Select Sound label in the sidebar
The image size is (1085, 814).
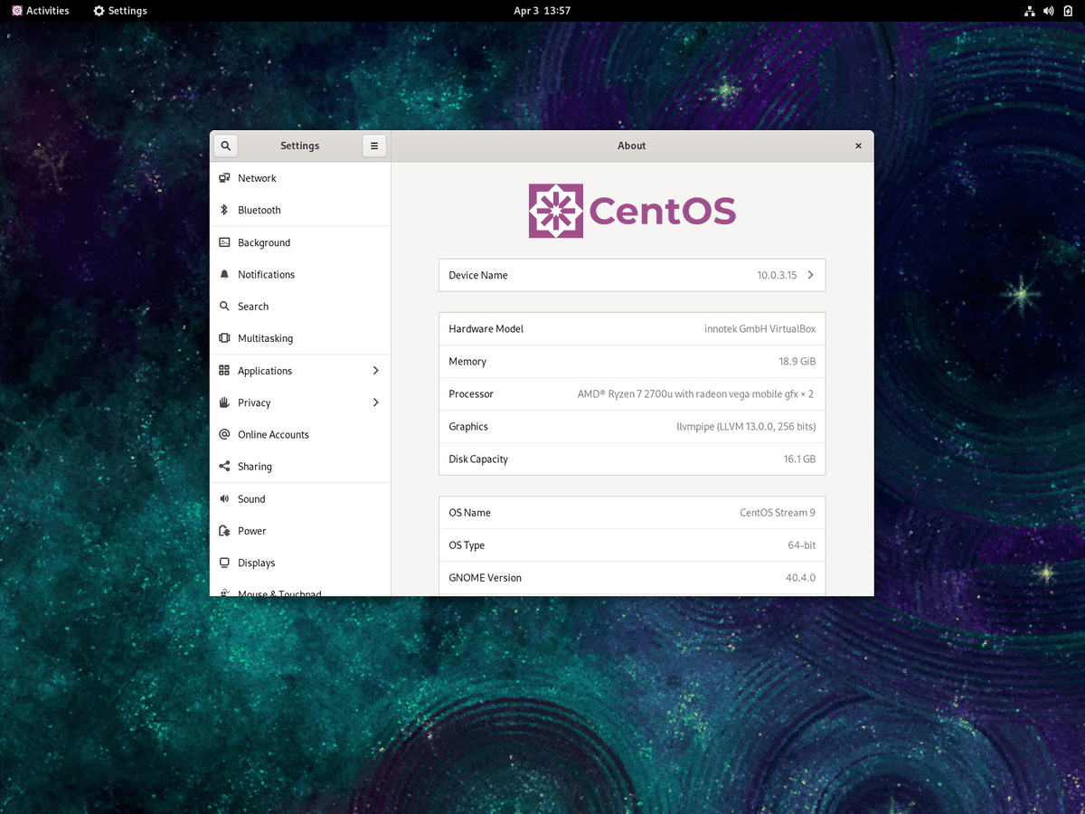(x=251, y=499)
